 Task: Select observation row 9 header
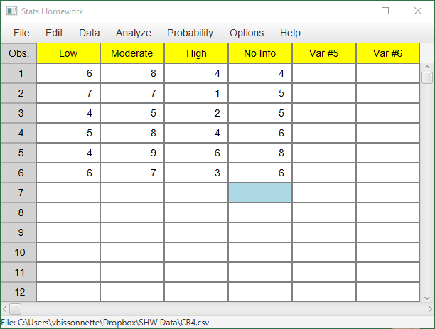(x=18, y=232)
